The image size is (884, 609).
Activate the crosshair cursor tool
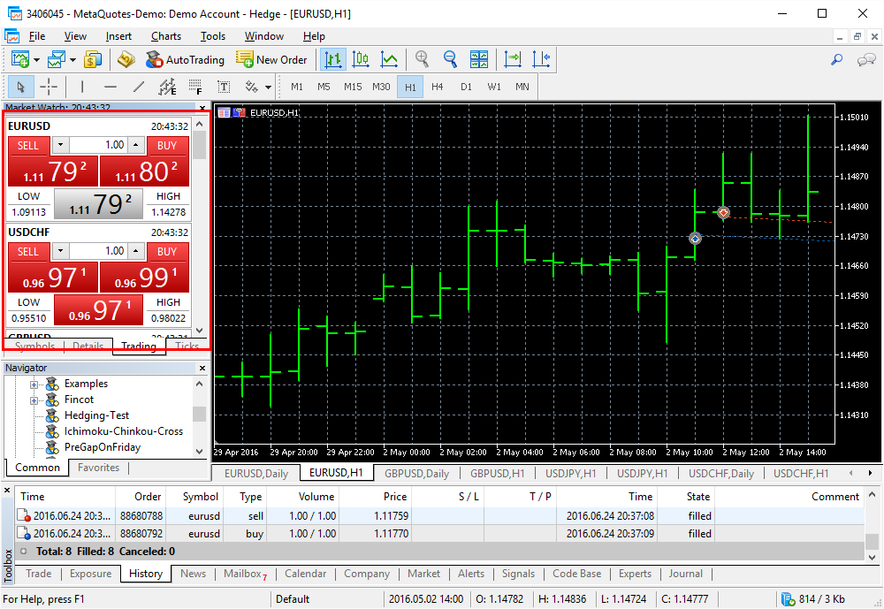(x=49, y=87)
